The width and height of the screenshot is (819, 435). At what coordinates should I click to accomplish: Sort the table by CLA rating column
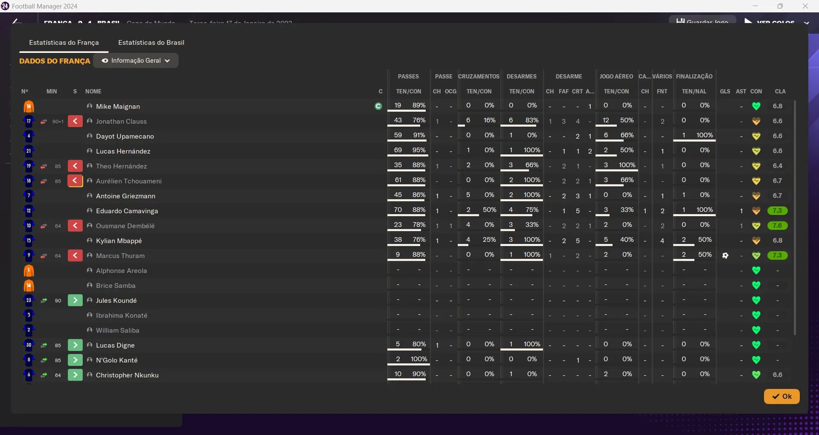(780, 91)
